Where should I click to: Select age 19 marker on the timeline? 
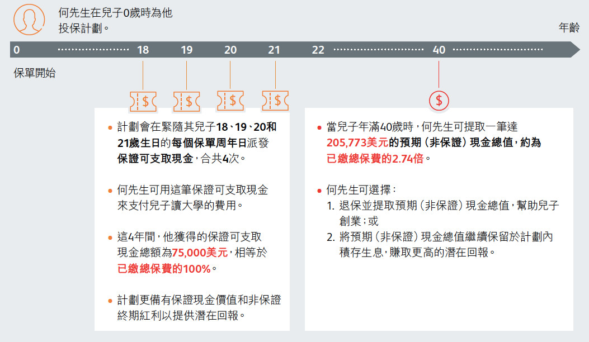pyautogui.click(x=187, y=50)
